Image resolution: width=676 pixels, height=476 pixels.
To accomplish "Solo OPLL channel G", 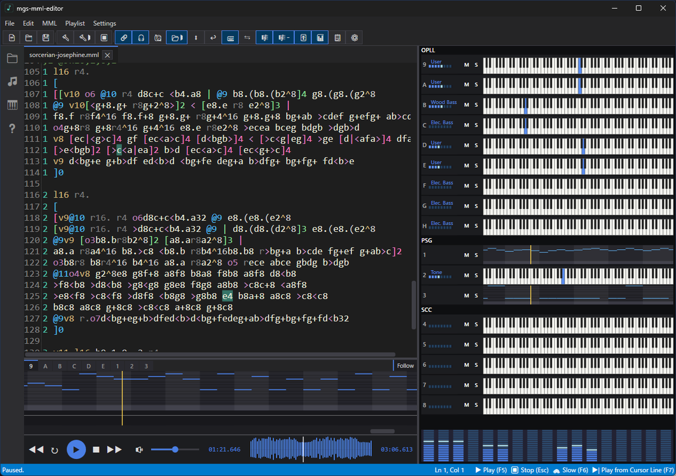I will click(x=476, y=205).
